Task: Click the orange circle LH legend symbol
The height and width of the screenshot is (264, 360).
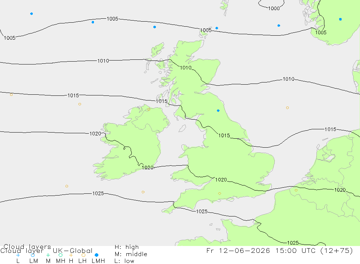Action: click(x=84, y=255)
